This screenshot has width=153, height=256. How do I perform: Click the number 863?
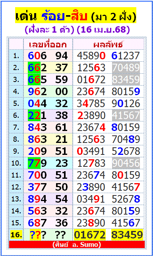(37, 139)
